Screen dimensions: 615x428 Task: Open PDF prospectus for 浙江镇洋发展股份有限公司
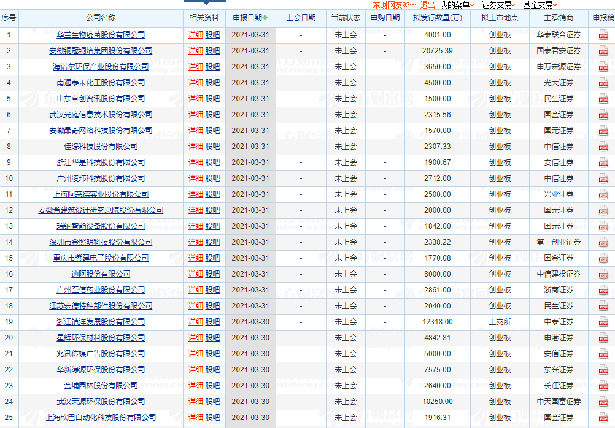(x=603, y=322)
